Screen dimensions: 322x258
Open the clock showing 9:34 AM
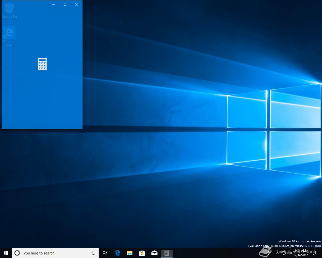[x=301, y=253]
